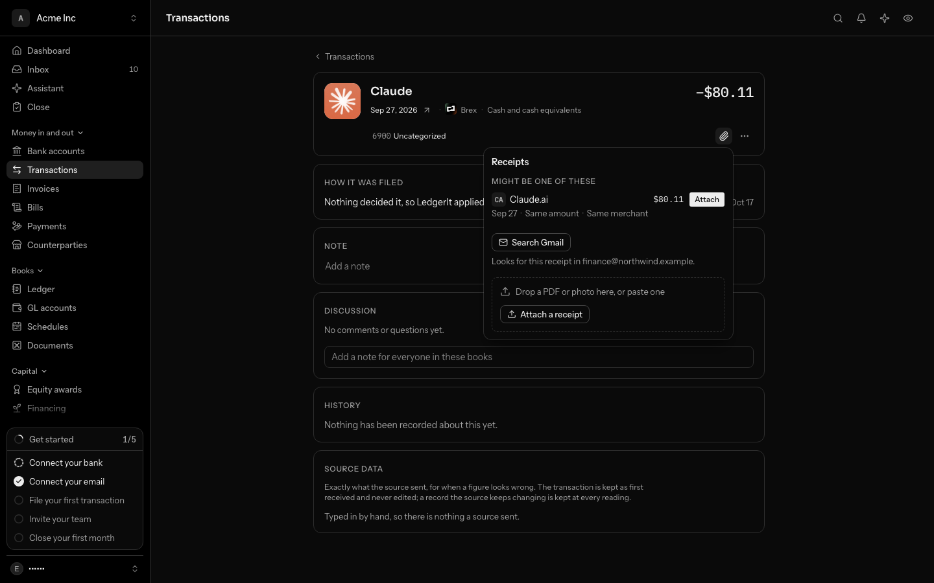Click the GL accounts icon in sidebar
This screenshot has width=934, height=583.
click(17, 308)
